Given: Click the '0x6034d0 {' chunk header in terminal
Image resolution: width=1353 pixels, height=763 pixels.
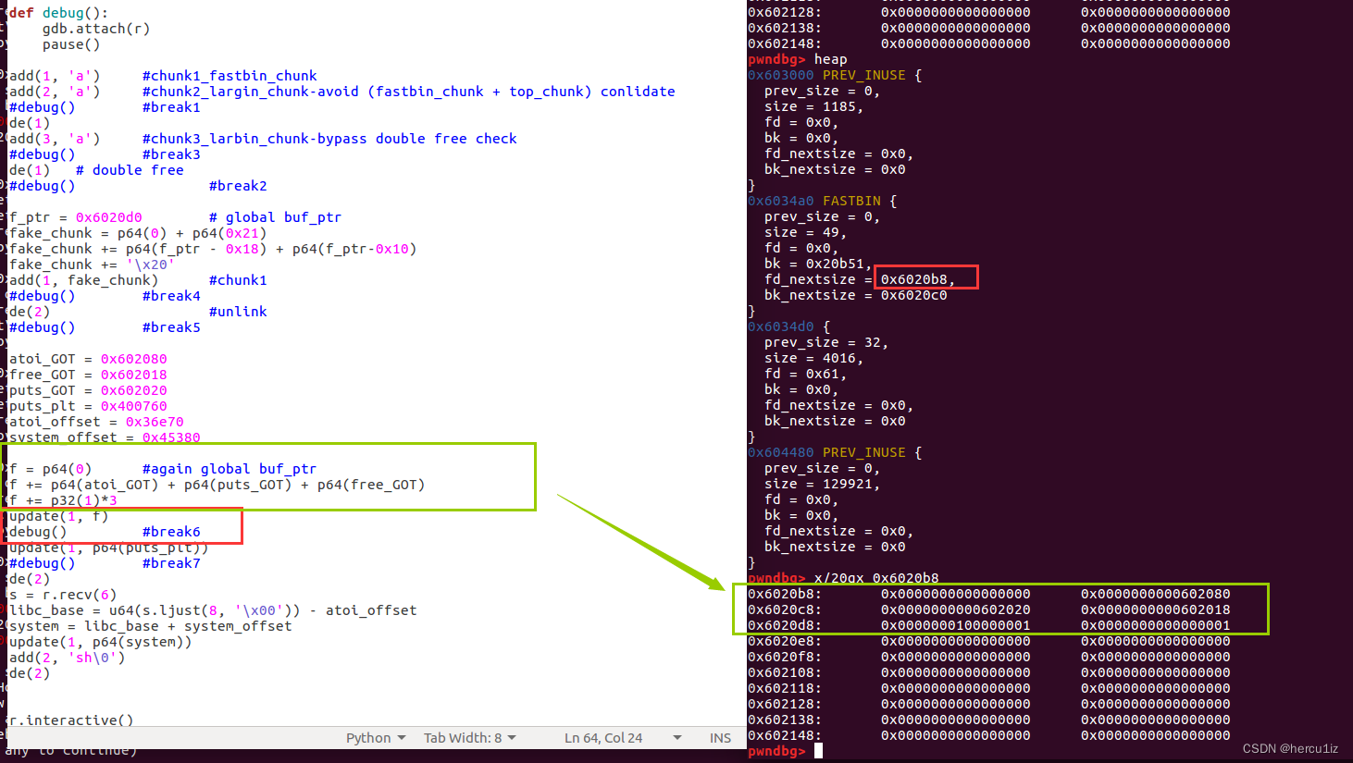Looking at the screenshot, I should click(x=788, y=326).
